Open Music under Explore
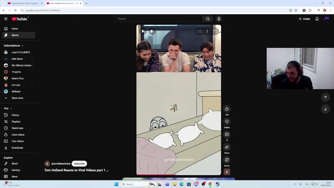 [19, 163]
